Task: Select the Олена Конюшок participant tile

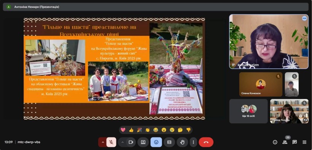Action: 261,84
